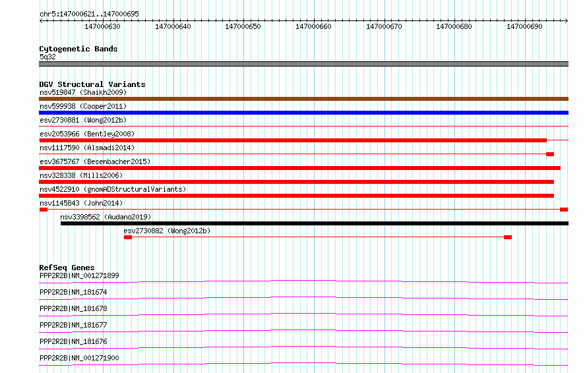Open variant nsv328338 (Mills2006) label
Screen dimensions: 587x373
pyautogui.click(x=81, y=175)
